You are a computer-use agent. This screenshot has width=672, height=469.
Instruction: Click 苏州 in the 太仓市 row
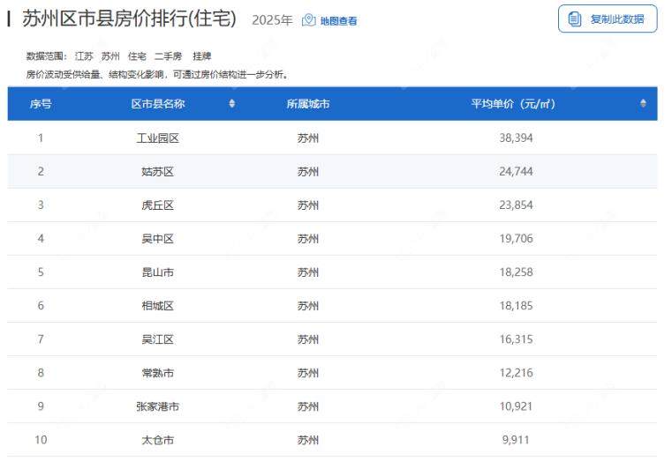click(x=308, y=440)
